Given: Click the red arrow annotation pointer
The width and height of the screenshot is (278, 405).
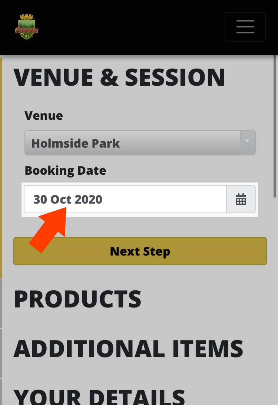Looking at the screenshot, I should click(49, 229).
